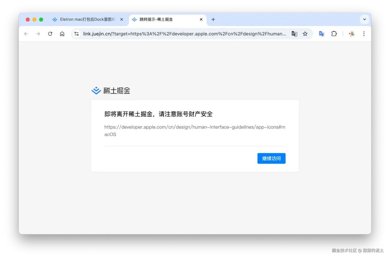The width and height of the screenshot is (390, 259).
Task: Close the window with the red button
Action: click(27, 20)
